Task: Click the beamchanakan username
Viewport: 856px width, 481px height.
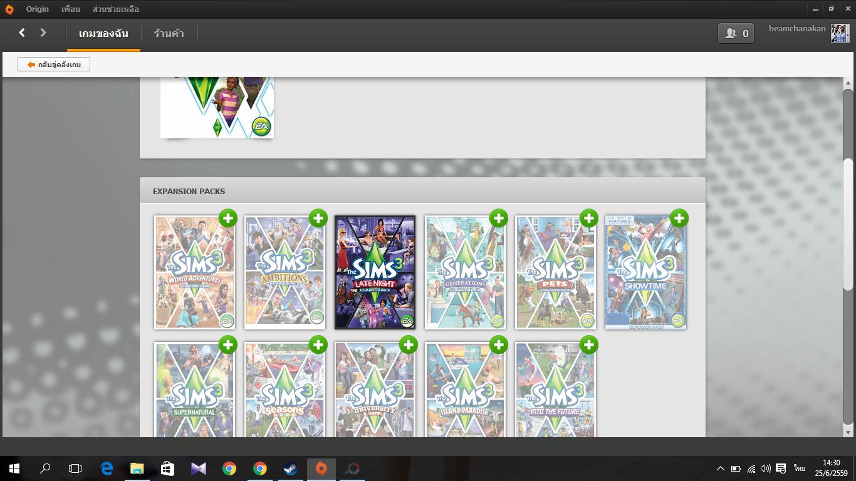Action: [797, 29]
